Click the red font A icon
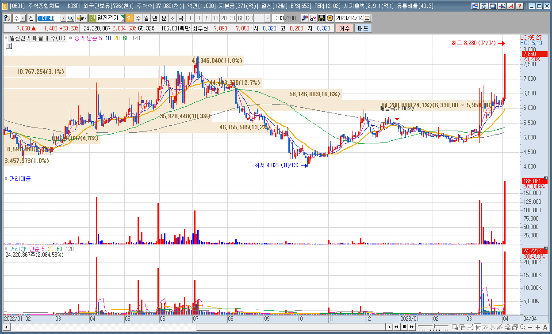Image resolution: width=552 pixels, height=334 pixels. [x=510, y=6]
